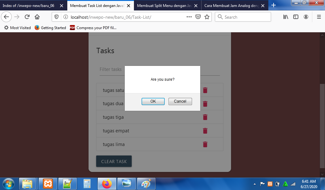The height and width of the screenshot is (190, 325).
Task: Open page actions three-dot menu
Action: 189,17
